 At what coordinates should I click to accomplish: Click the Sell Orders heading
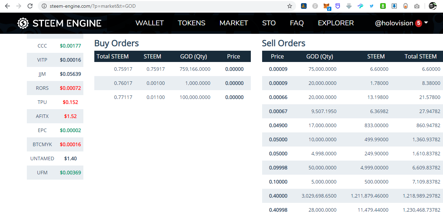[284, 43]
